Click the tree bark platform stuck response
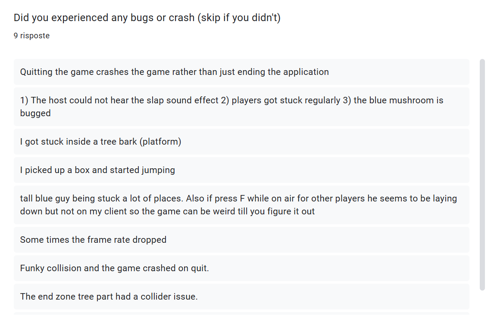494x328 pixels. [241, 142]
